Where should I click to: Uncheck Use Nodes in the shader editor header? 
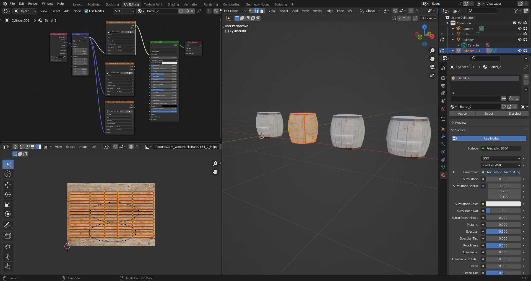click(x=87, y=11)
